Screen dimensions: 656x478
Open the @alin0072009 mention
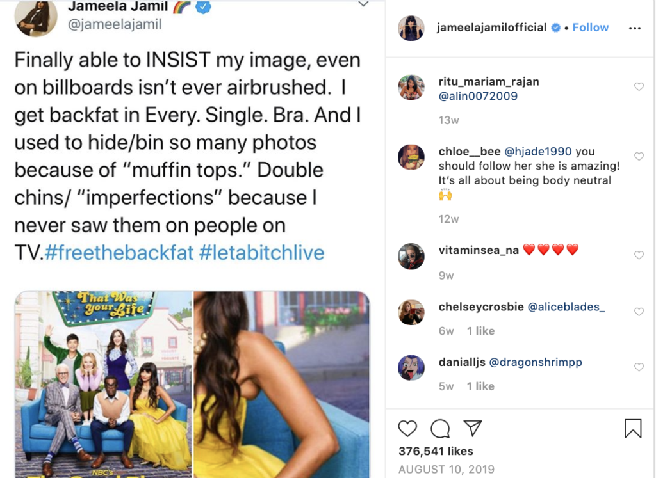478,96
